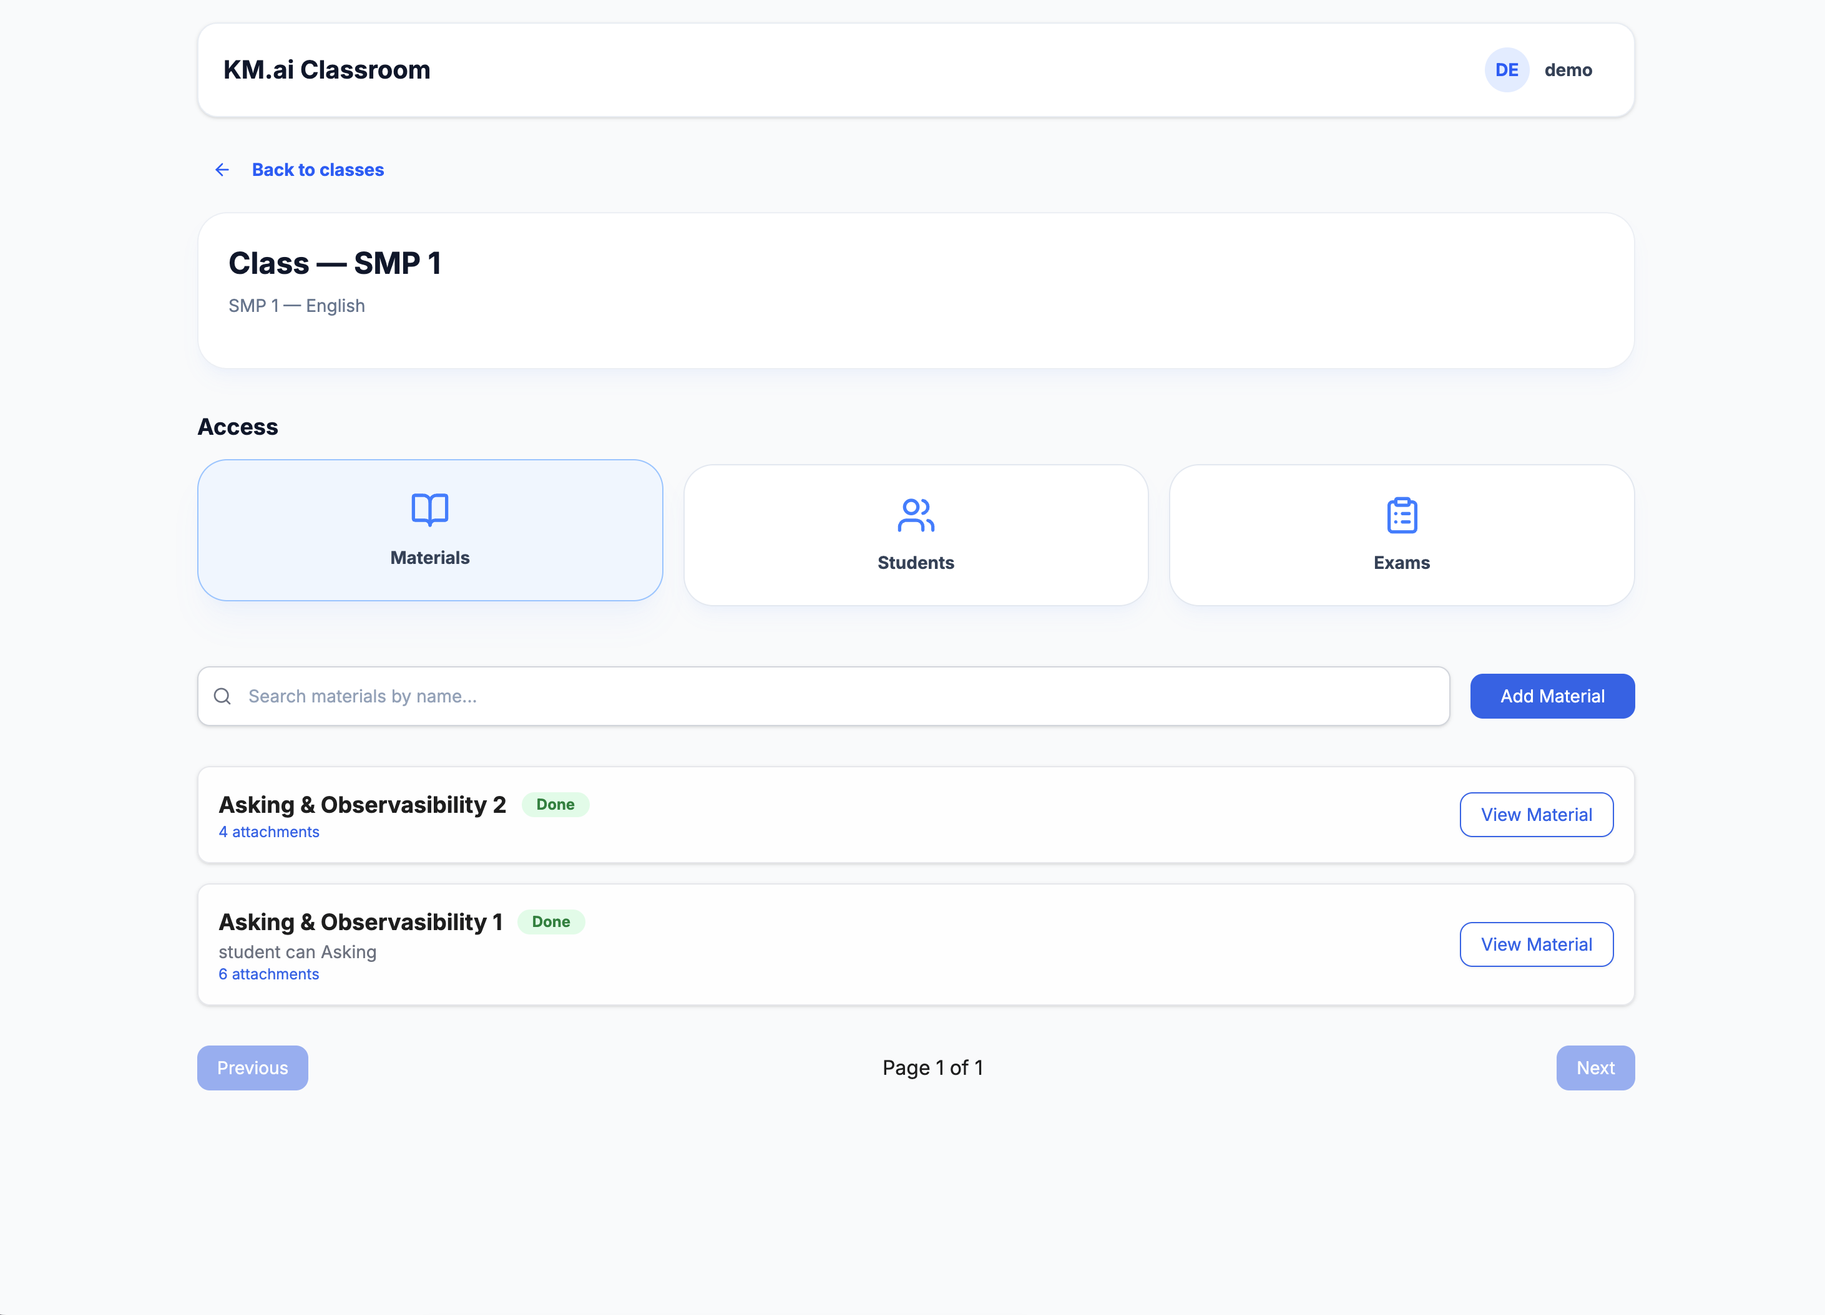View material Asking & Observasibility 2
The height and width of the screenshot is (1315, 1825).
1536,815
